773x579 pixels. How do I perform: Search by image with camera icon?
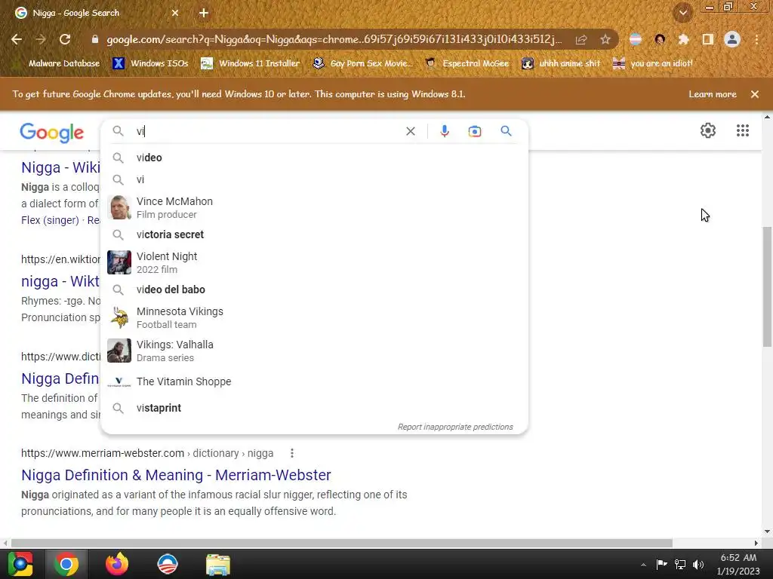(x=474, y=131)
